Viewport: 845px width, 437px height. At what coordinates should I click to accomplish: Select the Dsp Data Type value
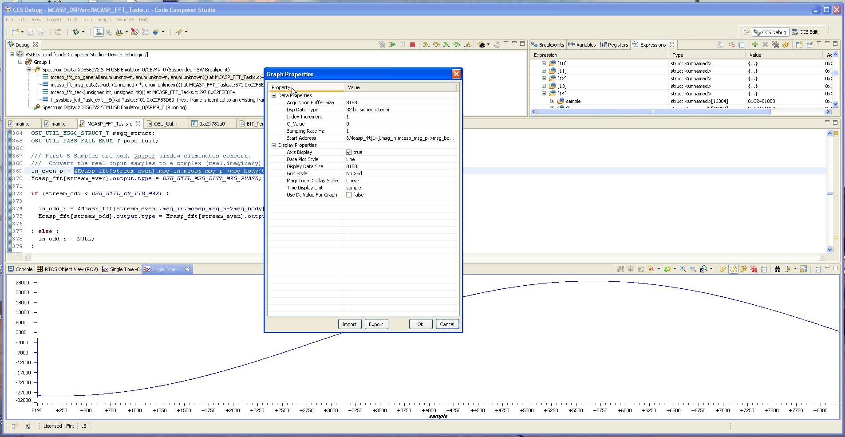tap(401, 110)
